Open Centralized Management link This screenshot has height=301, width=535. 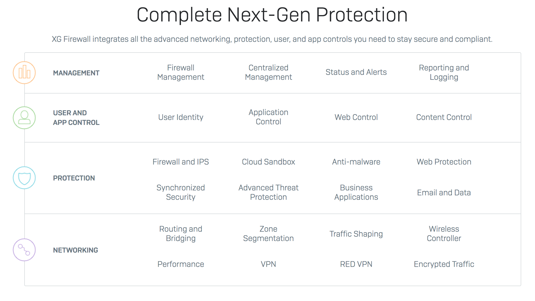(269, 72)
